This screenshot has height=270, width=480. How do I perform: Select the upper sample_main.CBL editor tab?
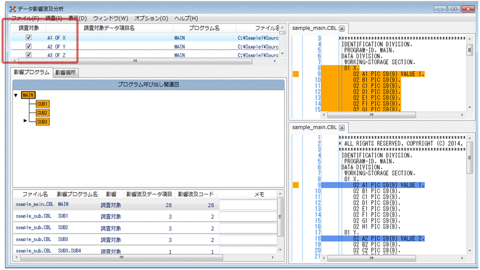pyautogui.click(x=314, y=28)
